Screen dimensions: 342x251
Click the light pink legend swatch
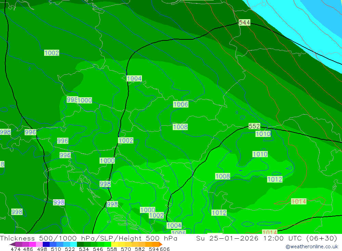click(x=39, y=244)
